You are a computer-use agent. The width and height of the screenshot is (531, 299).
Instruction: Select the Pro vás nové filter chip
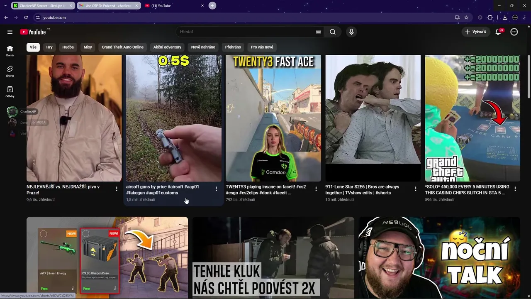262,47
